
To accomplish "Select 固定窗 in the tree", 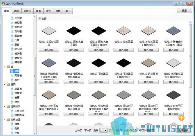I will [18, 36].
